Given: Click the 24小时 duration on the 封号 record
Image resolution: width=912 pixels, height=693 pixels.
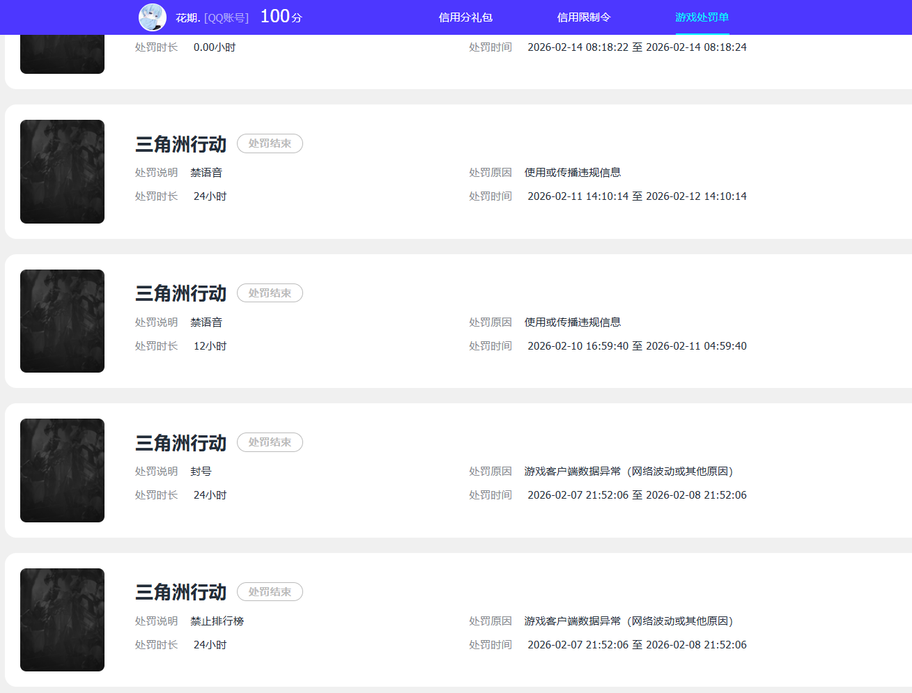Looking at the screenshot, I should pyautogui.click(x=210, y=495).
